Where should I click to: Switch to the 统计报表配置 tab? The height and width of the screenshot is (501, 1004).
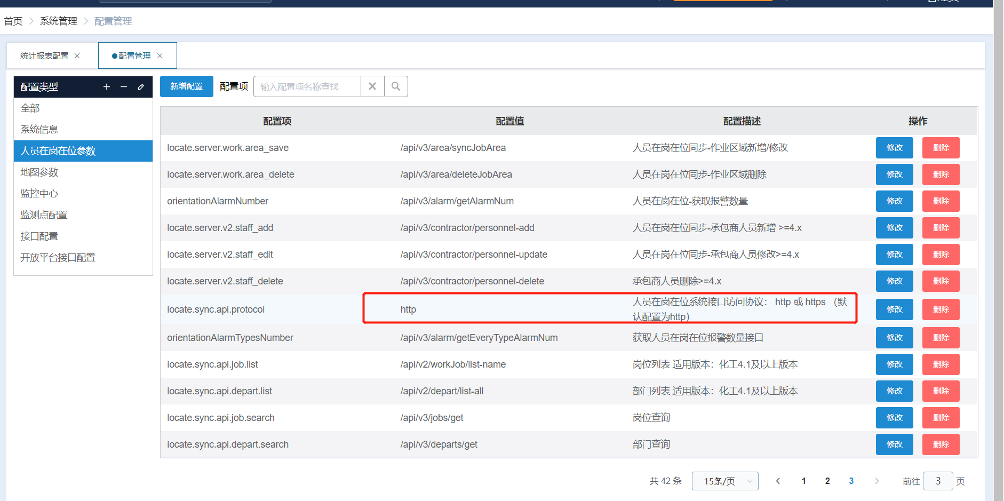pyautogui.click(x=45, y=55)
